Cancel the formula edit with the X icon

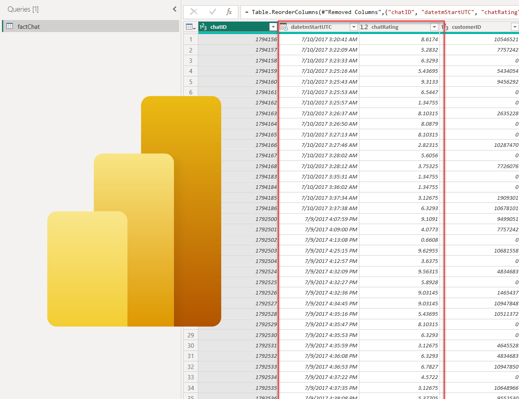click(194, 12)
